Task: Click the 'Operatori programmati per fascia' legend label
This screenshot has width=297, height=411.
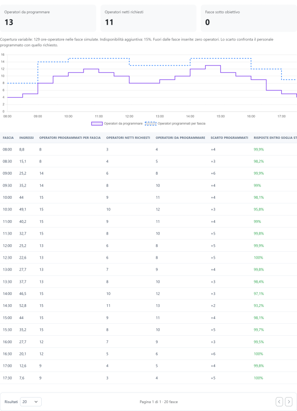Action: [x=181, y=124]
